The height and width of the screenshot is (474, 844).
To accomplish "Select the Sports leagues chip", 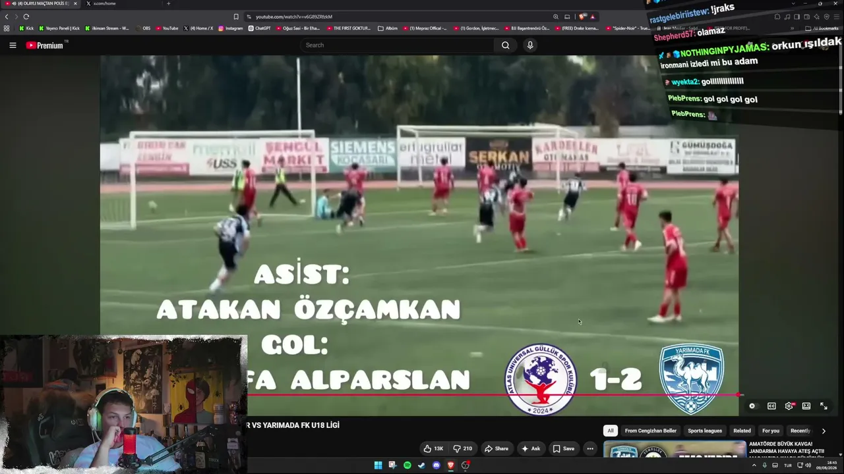I will pyautogui.click(x=705, y=431).
